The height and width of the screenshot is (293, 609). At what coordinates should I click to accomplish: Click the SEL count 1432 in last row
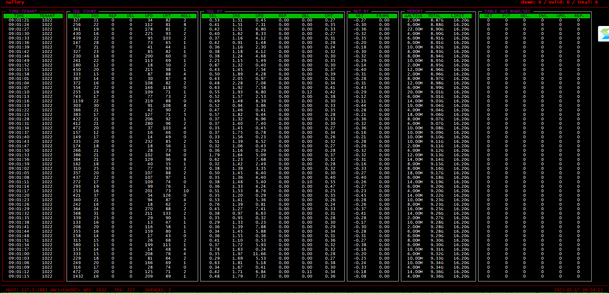[x=78, y=276]
